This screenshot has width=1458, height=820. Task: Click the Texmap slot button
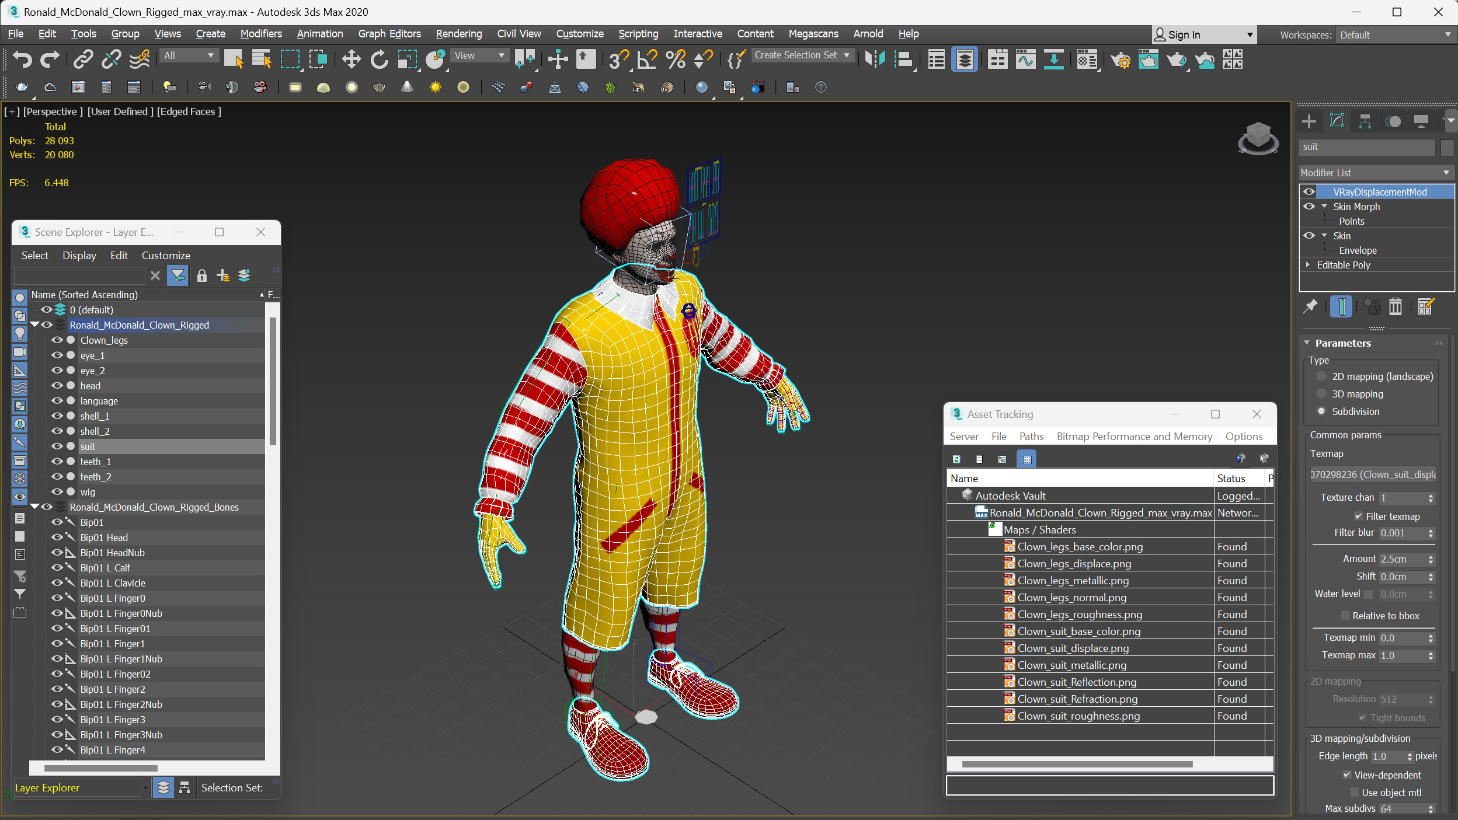(1372, 474)
